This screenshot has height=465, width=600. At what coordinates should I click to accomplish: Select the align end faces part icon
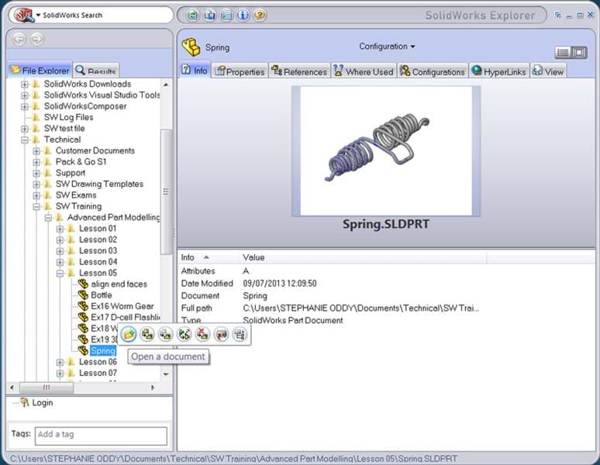pyautogui.click(x=83, y=284)
